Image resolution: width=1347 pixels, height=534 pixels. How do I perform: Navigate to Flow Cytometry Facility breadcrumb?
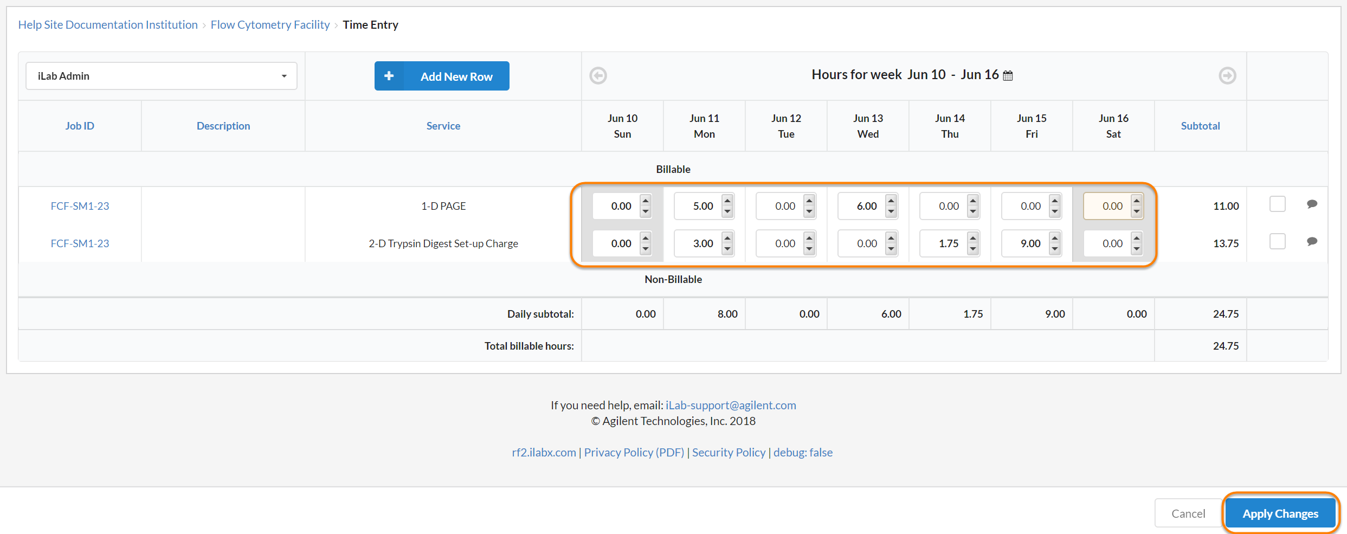[270, 25]
